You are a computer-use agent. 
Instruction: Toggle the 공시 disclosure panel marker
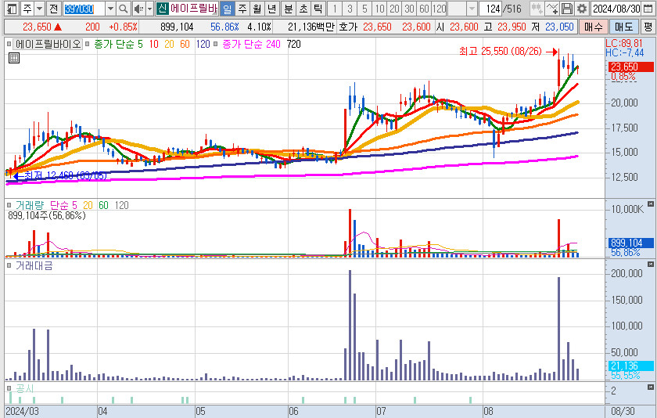pos(9,388)
